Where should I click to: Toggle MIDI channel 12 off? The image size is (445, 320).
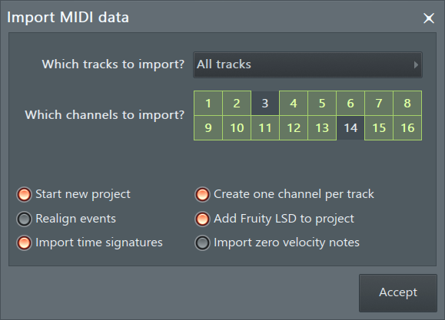[294, 128]
